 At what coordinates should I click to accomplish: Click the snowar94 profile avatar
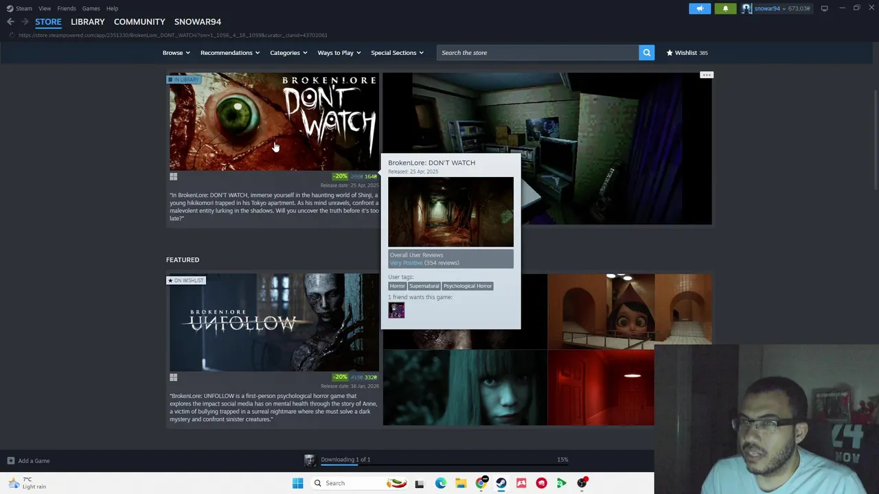pos(746,8)
